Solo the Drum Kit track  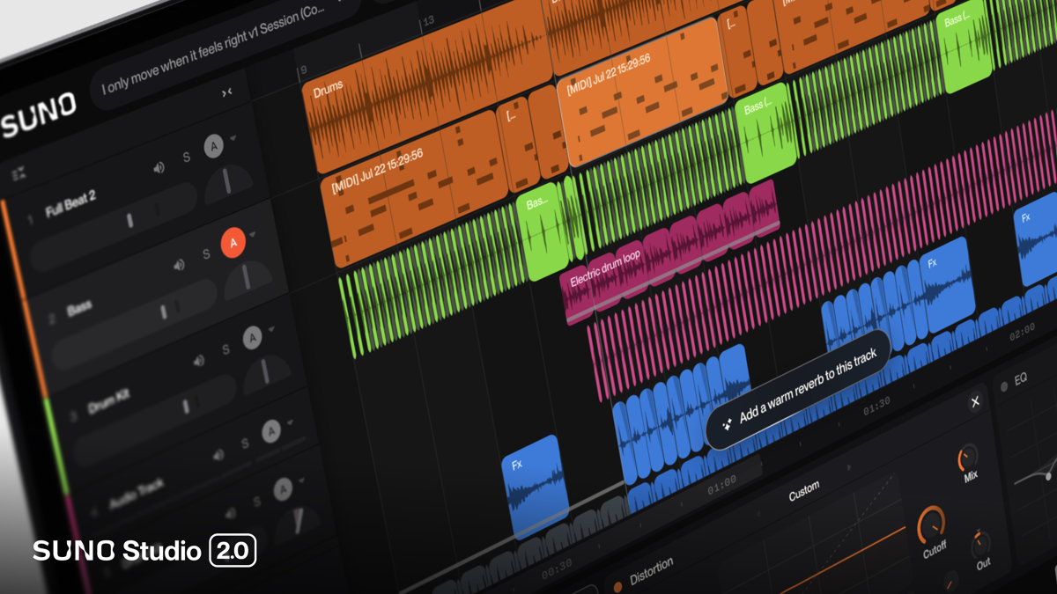[225, 349]
